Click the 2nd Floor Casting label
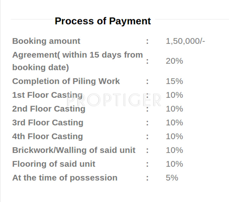This screenshot has width=229, height=202. point(49,109)
